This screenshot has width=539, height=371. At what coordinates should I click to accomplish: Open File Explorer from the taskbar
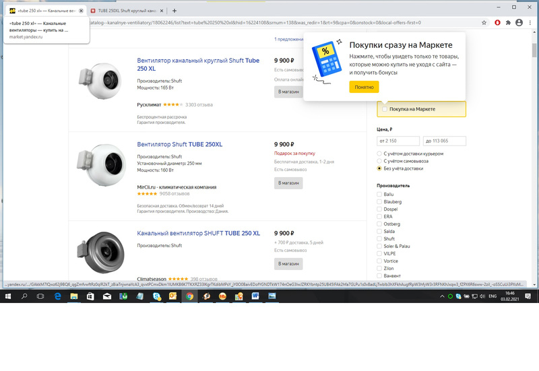(74, 296)
